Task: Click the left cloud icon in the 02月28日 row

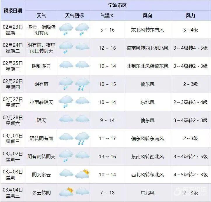Action: coord(66,120)
